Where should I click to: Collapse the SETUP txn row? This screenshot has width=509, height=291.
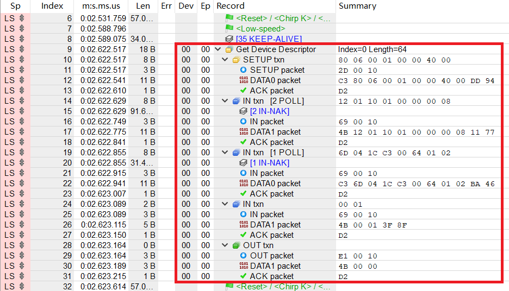(x=225, y=60)
